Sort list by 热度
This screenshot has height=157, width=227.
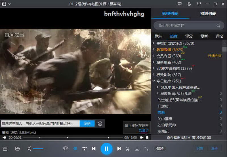click(174, 36)
